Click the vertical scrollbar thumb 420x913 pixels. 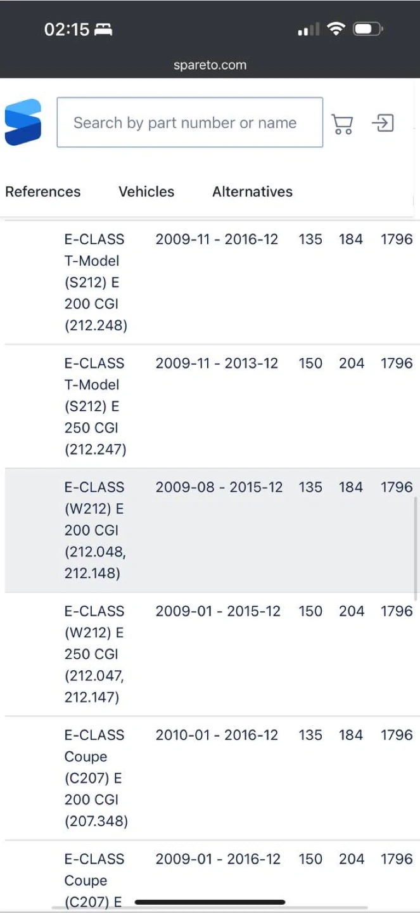coord(416,548)
